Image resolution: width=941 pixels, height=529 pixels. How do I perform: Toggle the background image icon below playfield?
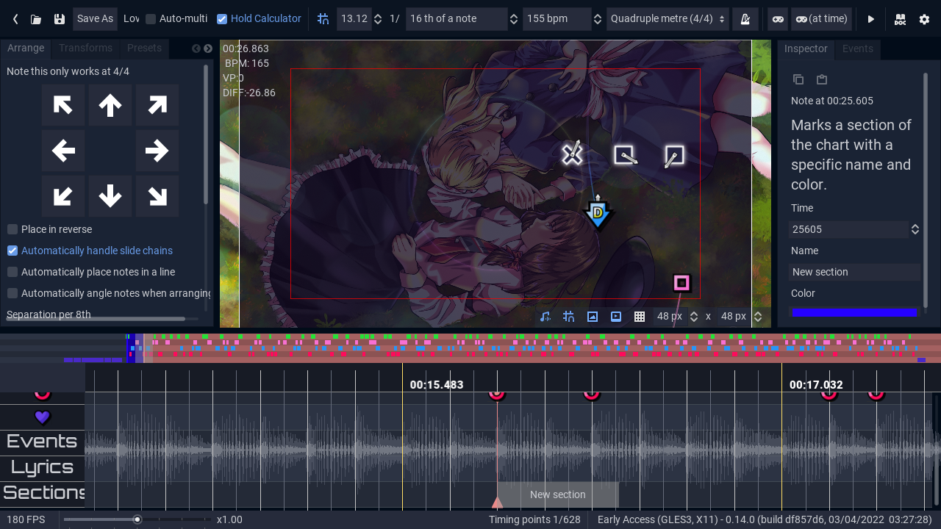point(593,317)
